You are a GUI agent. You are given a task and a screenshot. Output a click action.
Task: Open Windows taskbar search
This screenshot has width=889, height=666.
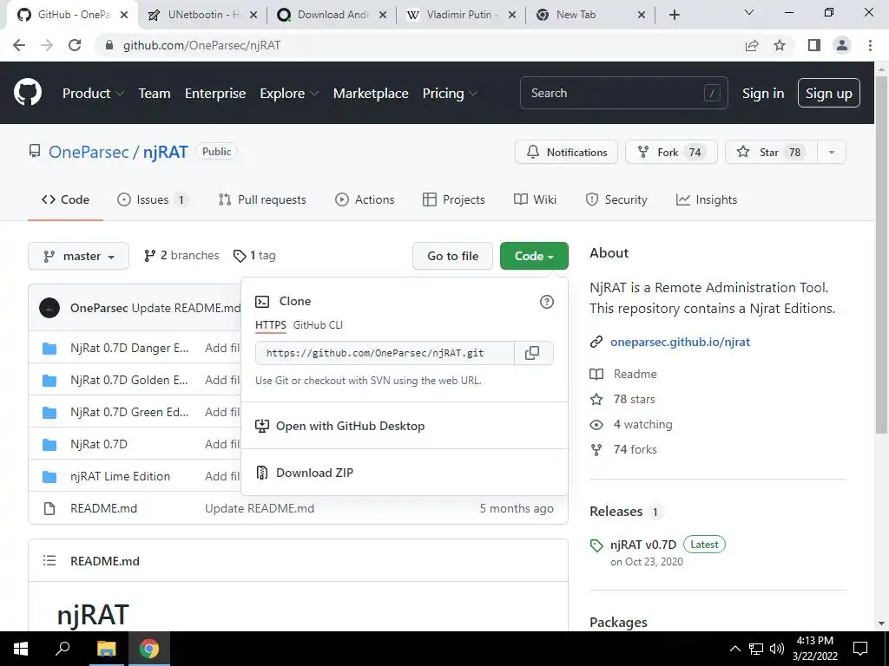(63, 649)
